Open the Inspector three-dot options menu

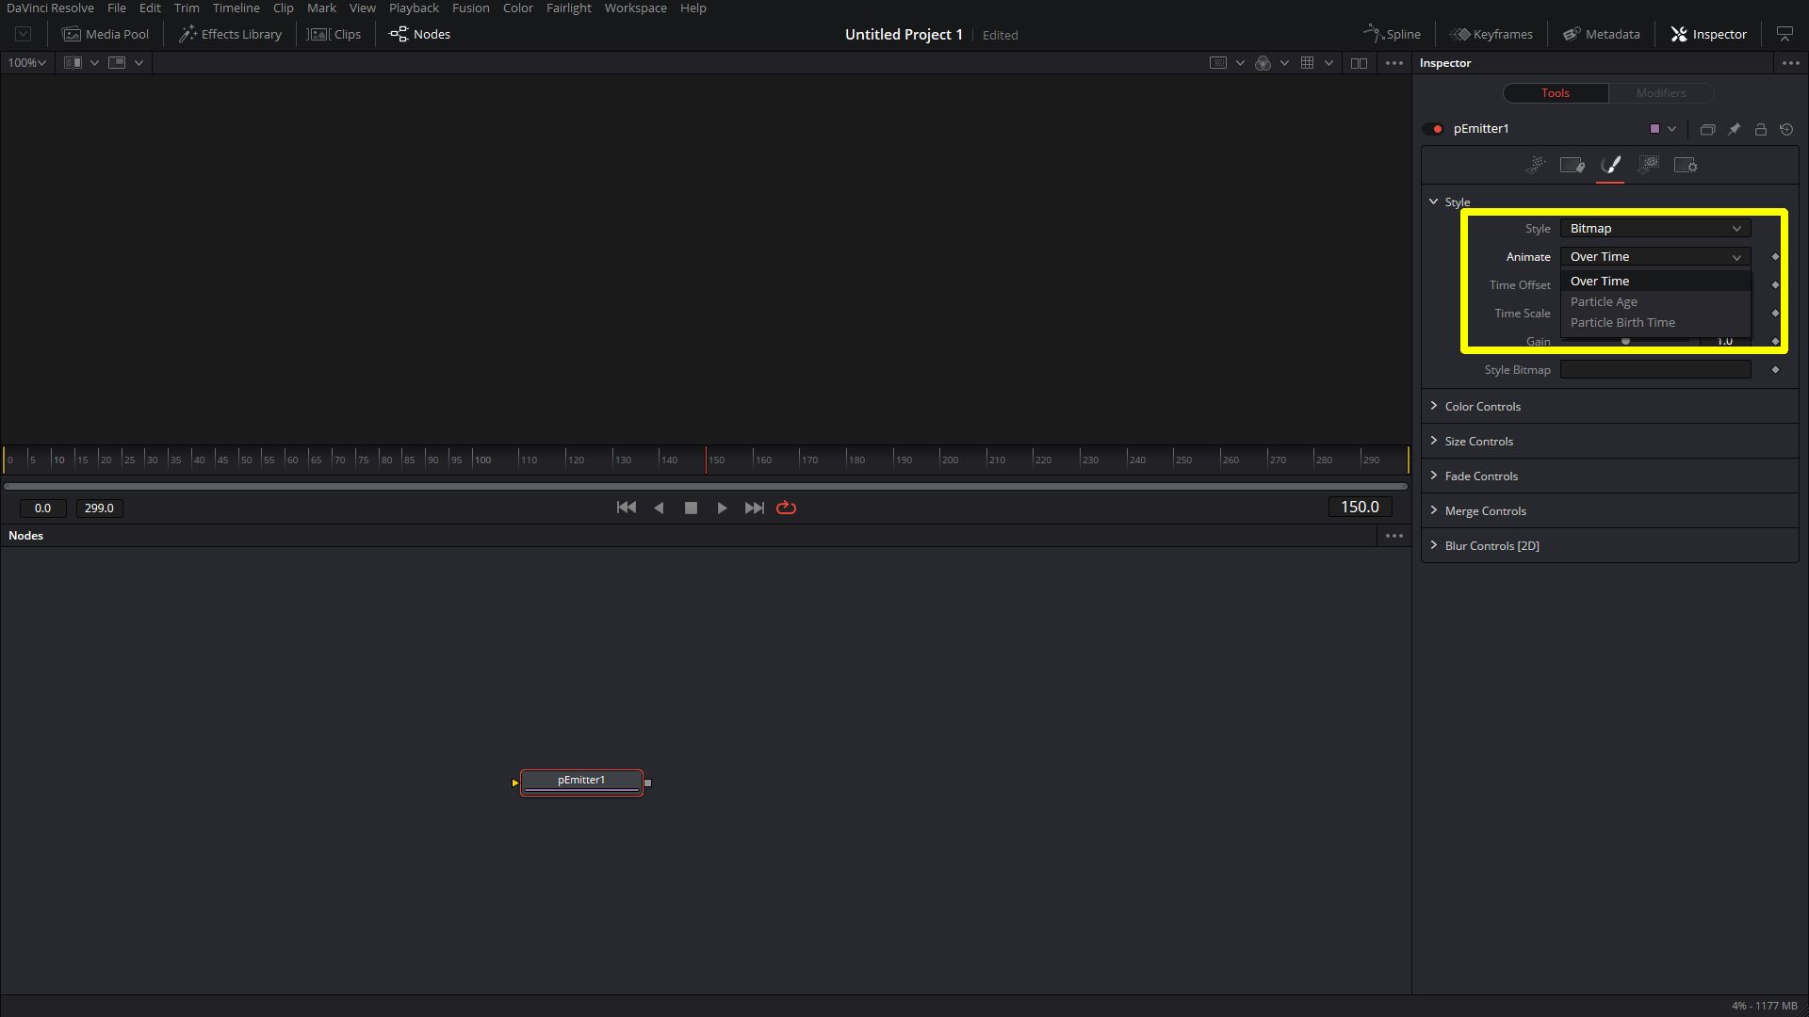(1790, 63)
